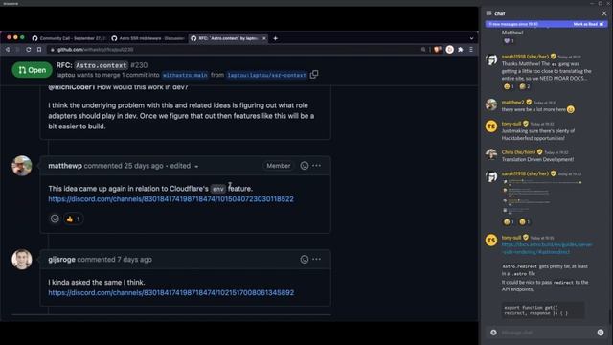Close the RFC Astro.context tab
Screen dimensions: 613x345
(x=264, y=38)
